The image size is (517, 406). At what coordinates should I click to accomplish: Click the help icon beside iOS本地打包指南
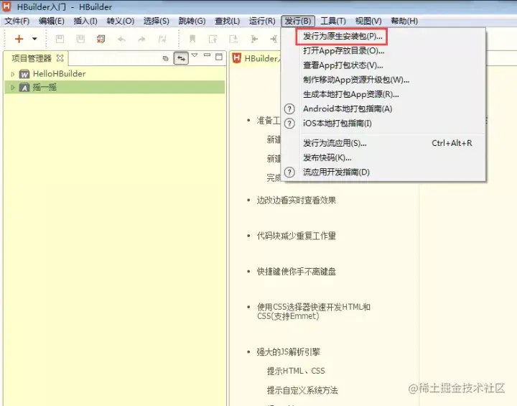pos(289,124)
